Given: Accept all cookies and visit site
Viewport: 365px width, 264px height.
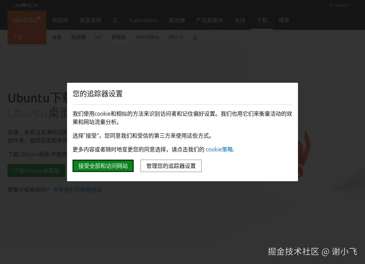Looking at the screenshot, I should [103, 166].
